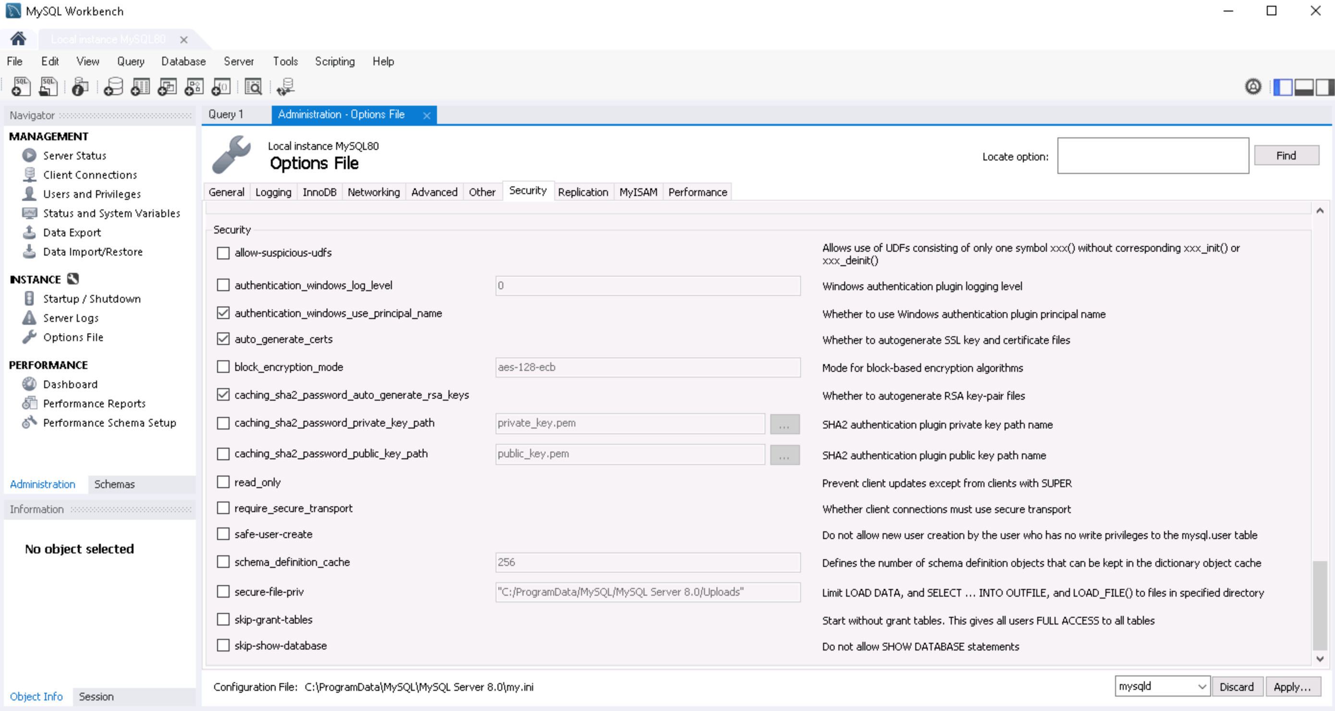Click the Find button for locating options

click(1287, 155)
